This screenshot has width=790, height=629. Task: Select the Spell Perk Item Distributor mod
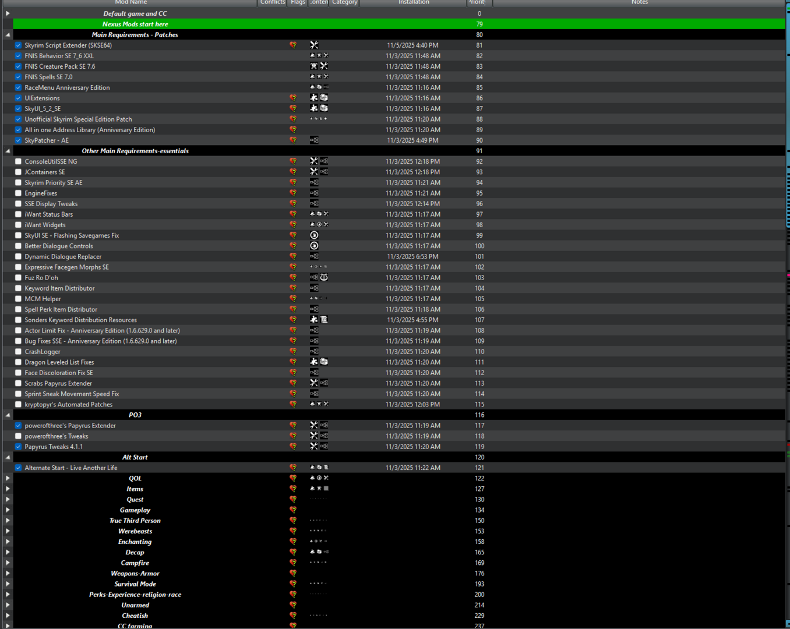(x=61, y=309)
